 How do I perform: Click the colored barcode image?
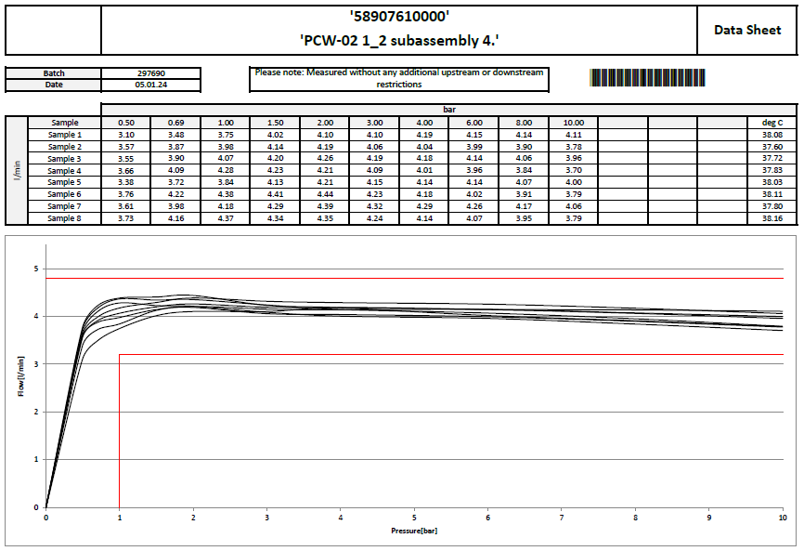[x=646, y=78]
